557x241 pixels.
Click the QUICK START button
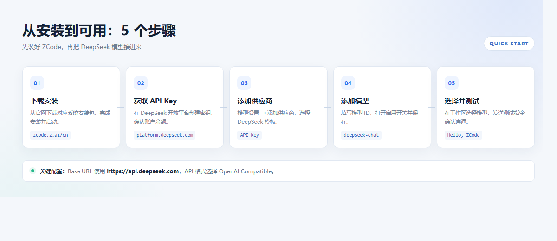[x=509, y=44]
